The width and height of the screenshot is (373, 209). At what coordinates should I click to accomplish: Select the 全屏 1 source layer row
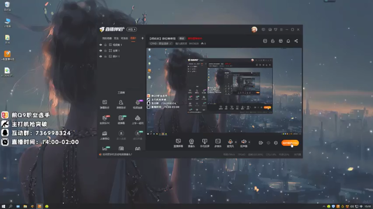121,51
